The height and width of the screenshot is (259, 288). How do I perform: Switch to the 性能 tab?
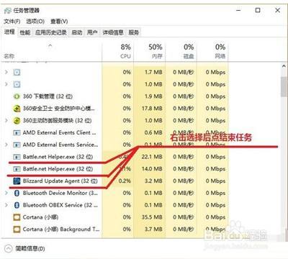[25, 32]
